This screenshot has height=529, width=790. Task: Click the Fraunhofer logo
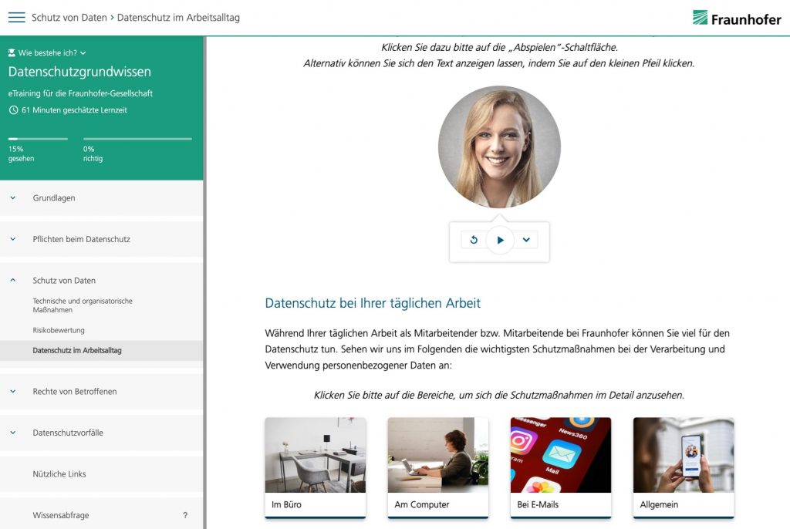coord(737,19)
